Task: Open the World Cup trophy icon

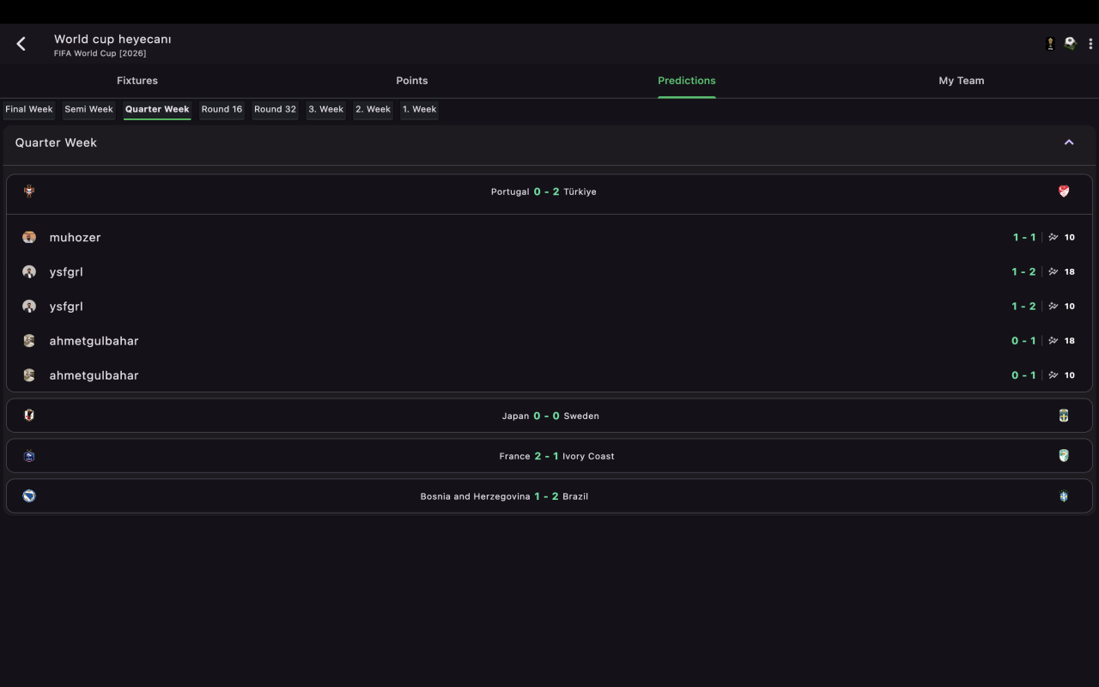Action: point(1050,44)
